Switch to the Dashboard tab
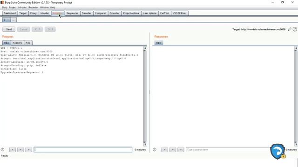Image resolution: width=298 pixels, height=167 pixels. pos(10,13)
